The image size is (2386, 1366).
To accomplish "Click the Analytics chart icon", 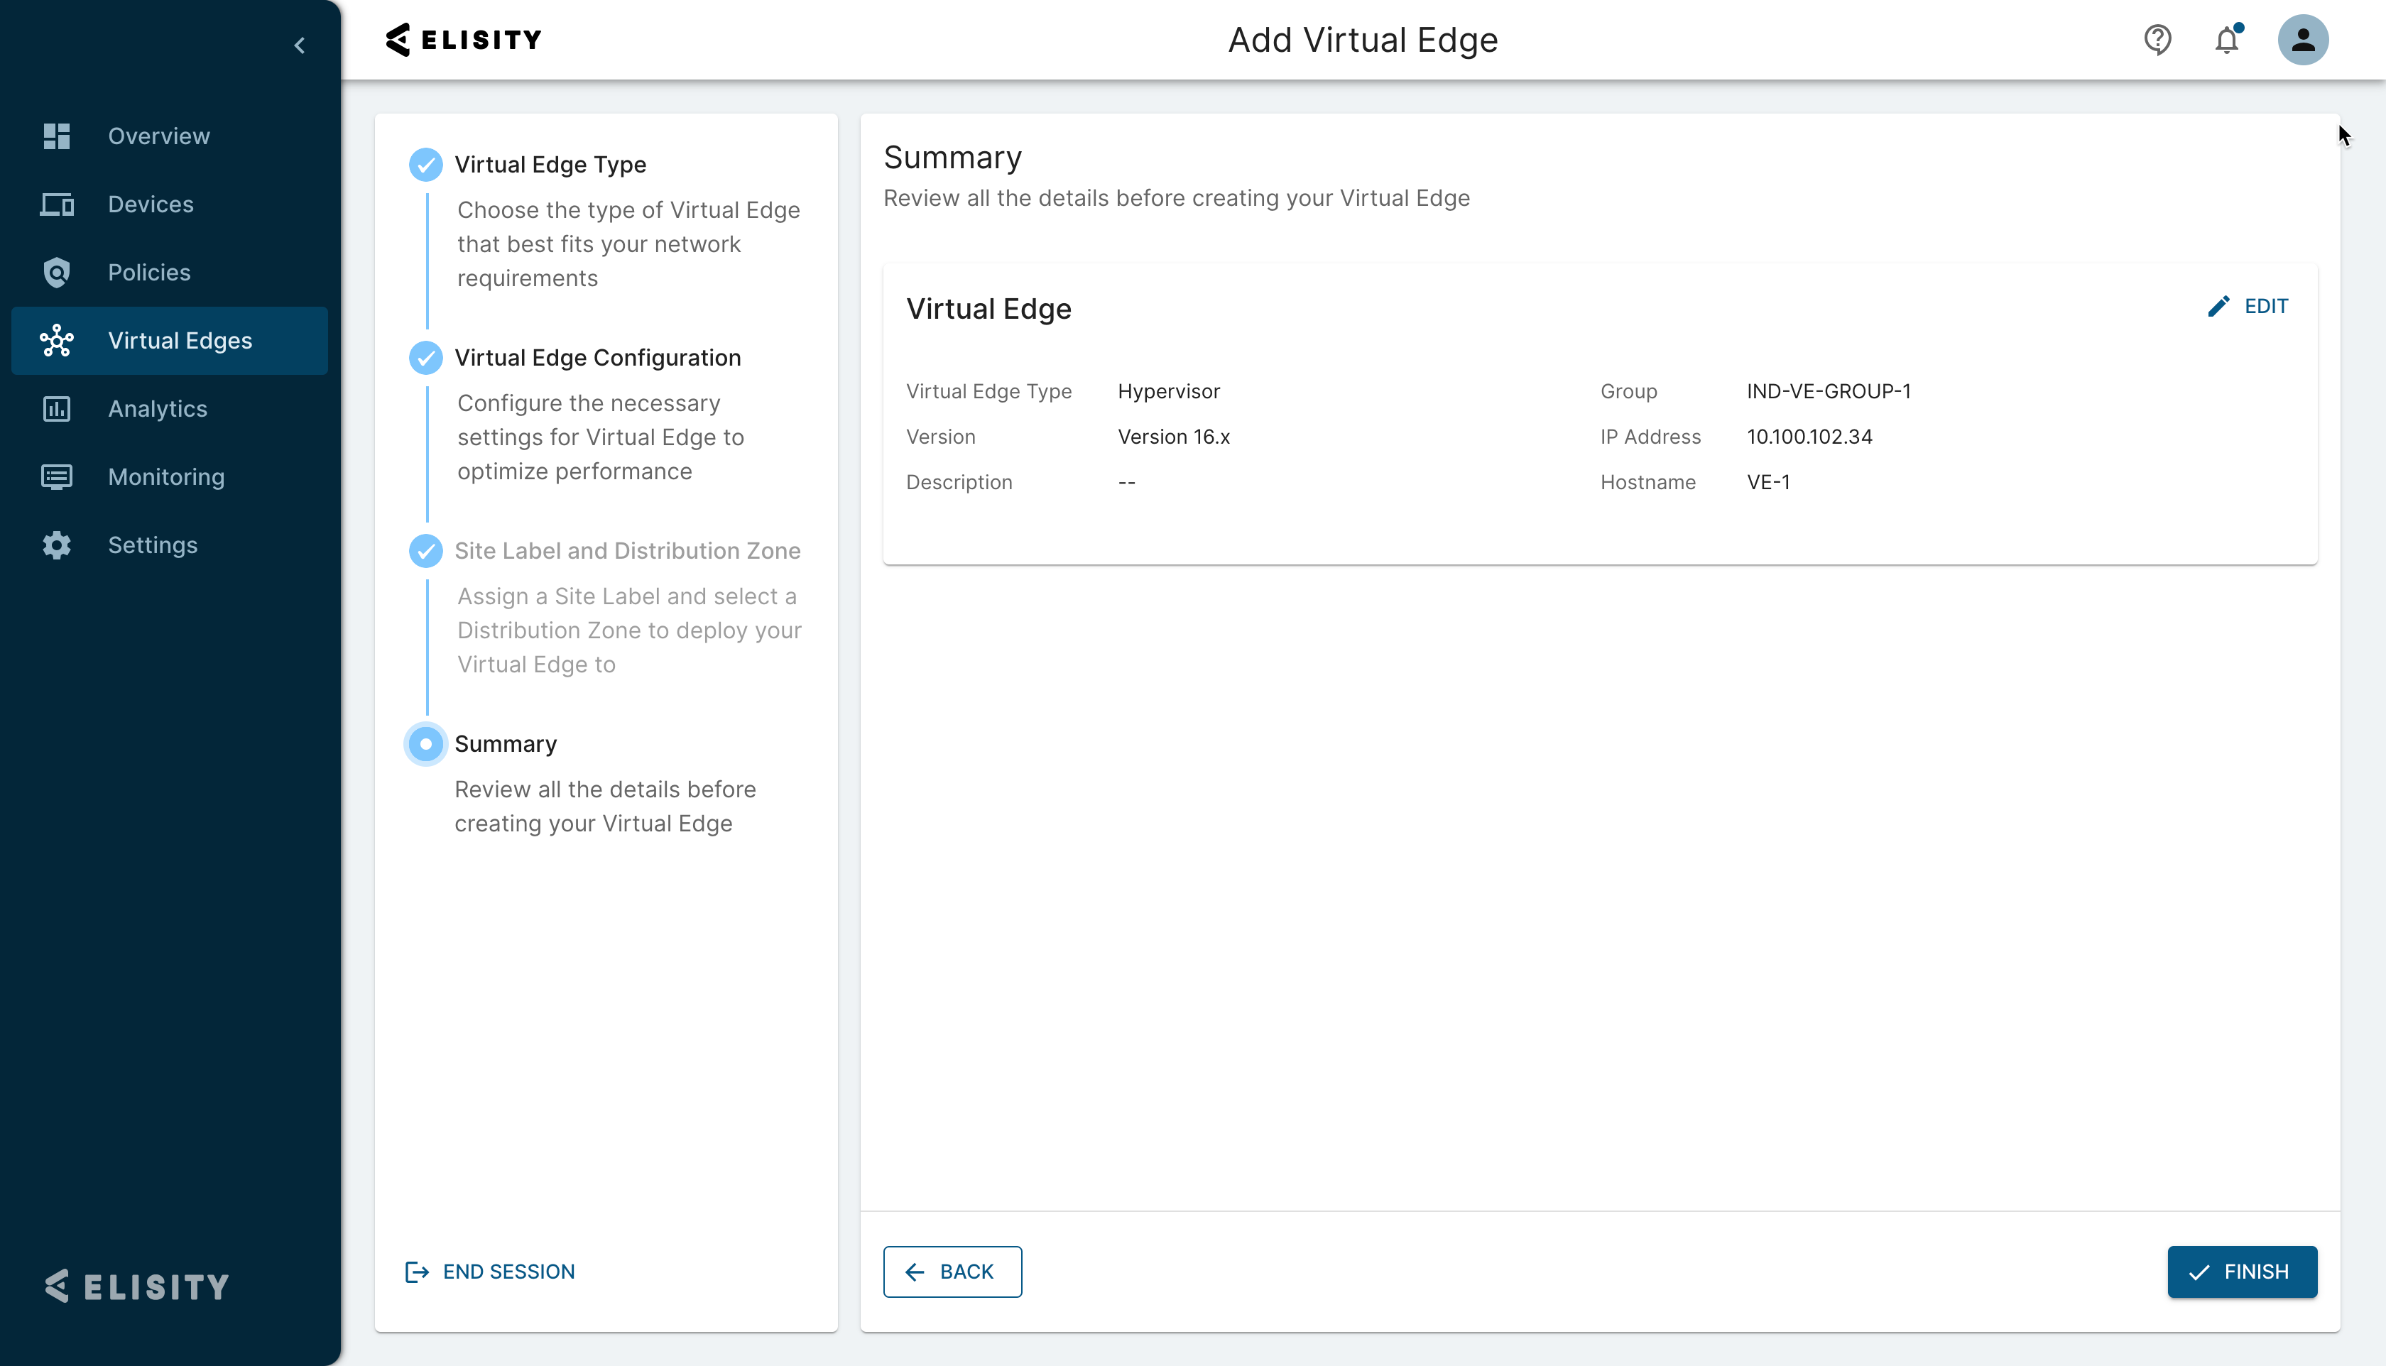I will tap(56, 409).
